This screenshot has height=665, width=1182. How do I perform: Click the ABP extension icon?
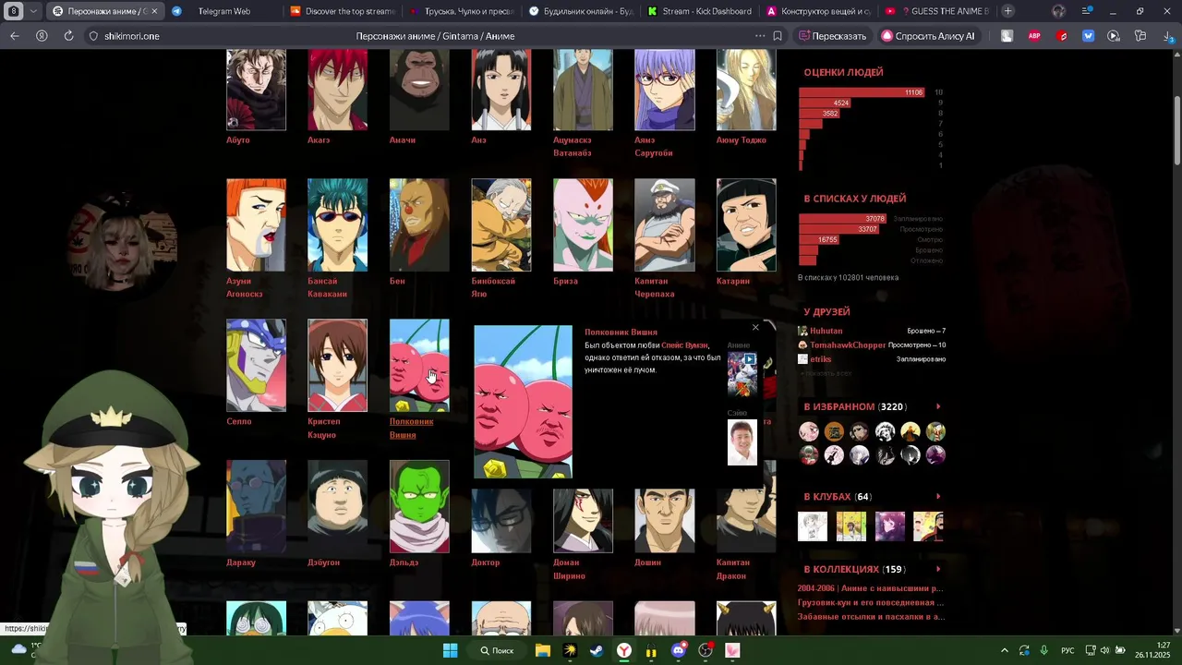point(1034,36)
